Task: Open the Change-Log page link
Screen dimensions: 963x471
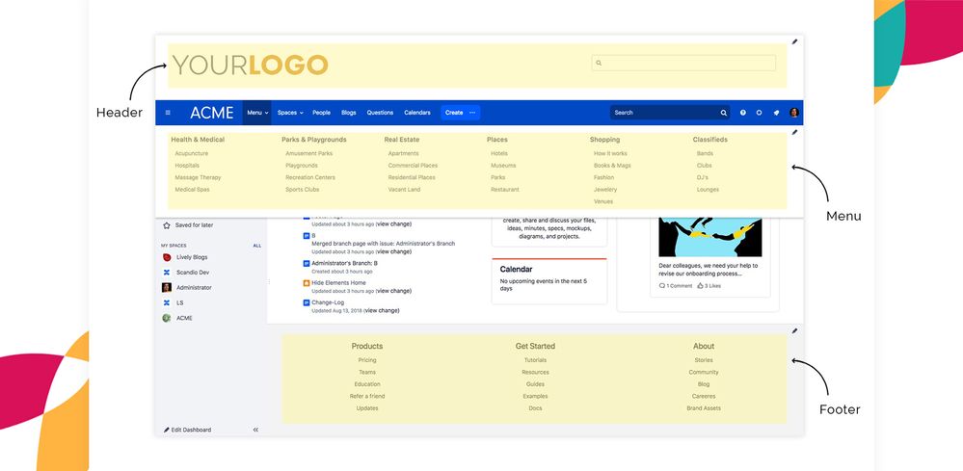Action: 328,302
